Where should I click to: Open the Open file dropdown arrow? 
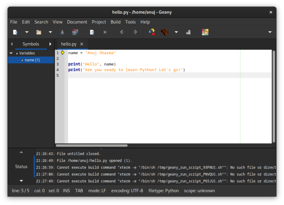point(50,32)
